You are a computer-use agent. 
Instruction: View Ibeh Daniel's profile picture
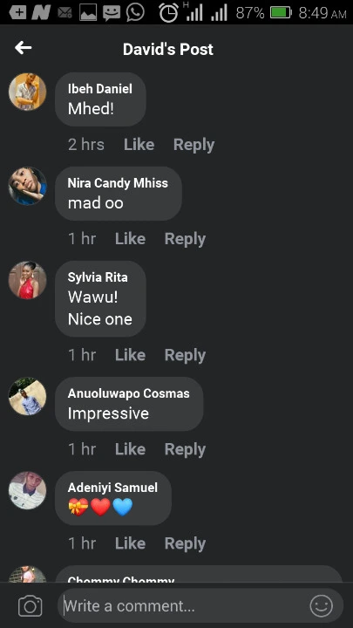[27, 92]
